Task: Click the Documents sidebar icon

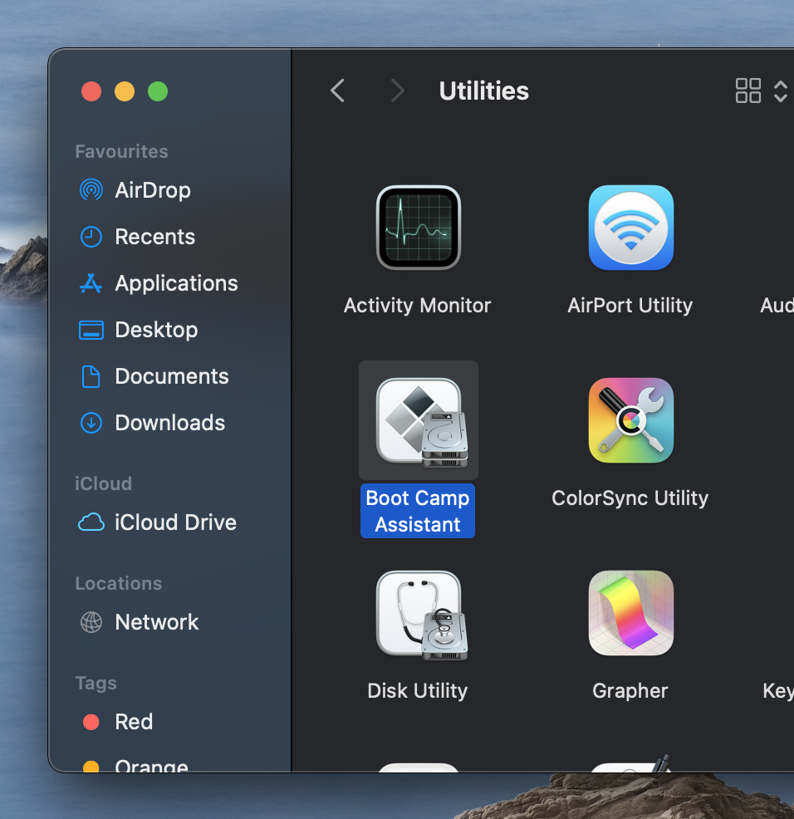Action: click(x=91, y=376)
